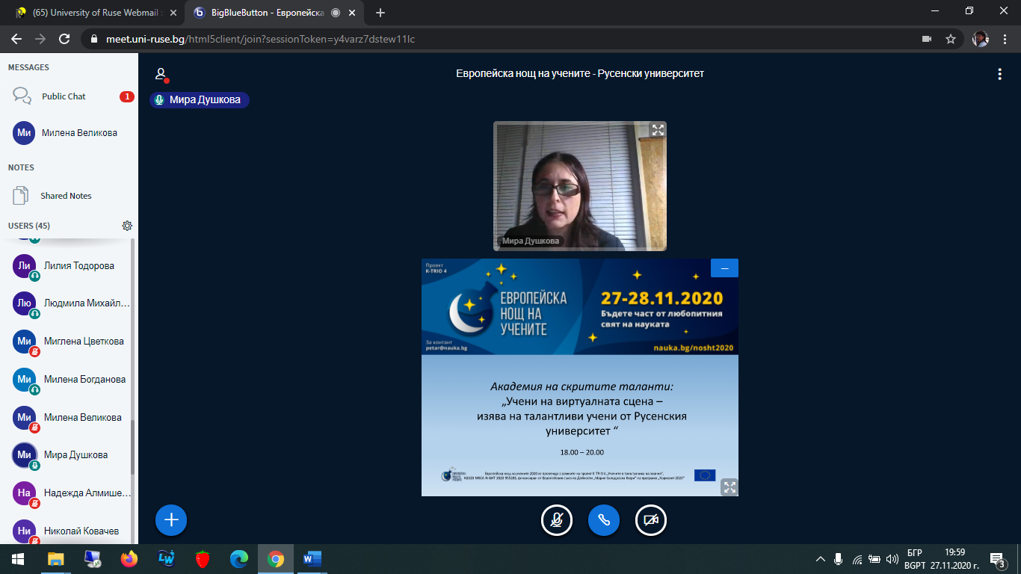Open the users list settings gear

127,226
